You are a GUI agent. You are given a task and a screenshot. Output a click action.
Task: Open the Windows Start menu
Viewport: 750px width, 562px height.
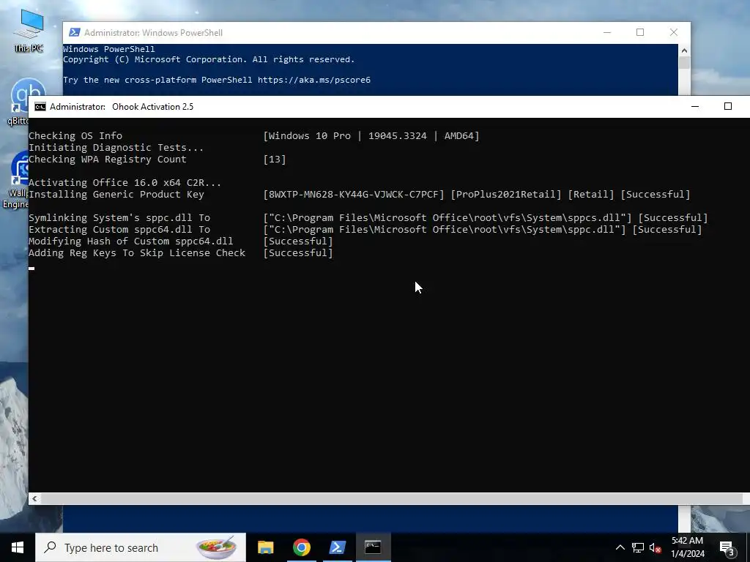[18, 547]
